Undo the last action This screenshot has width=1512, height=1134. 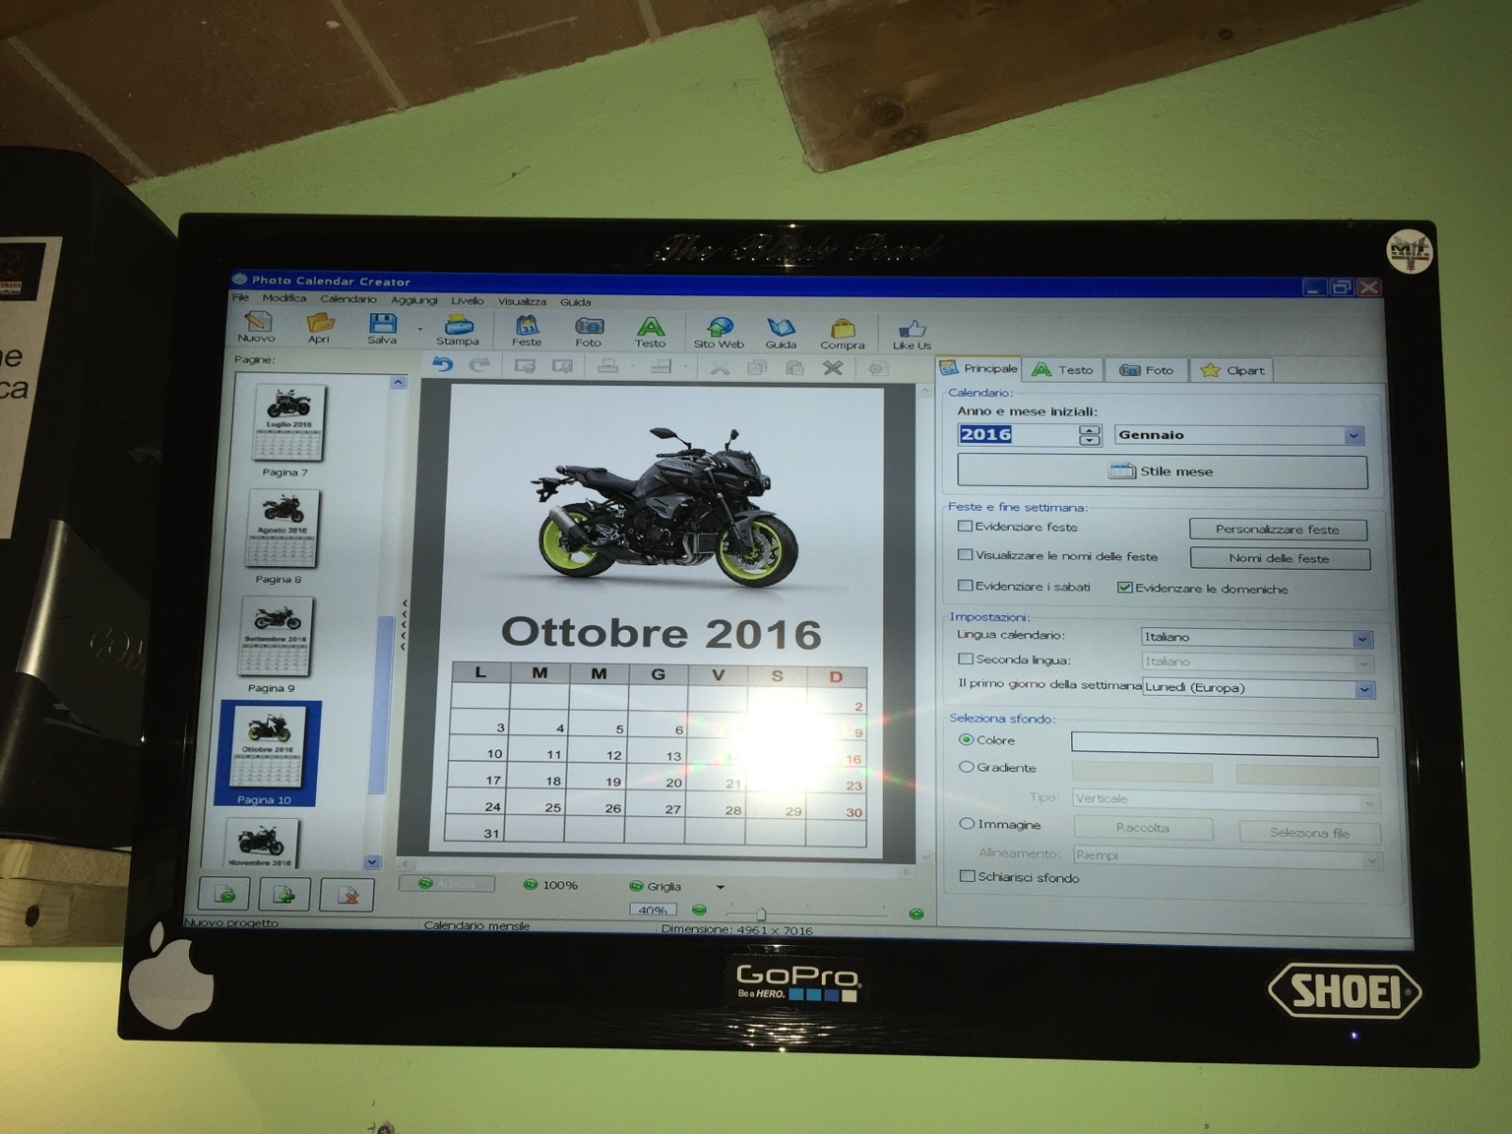[443, 365]
